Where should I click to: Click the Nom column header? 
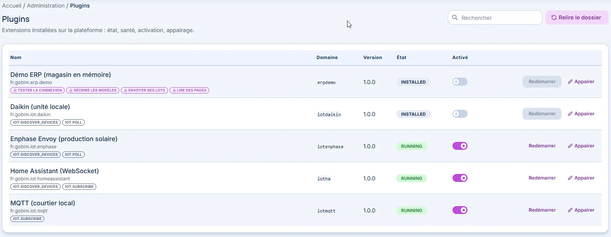tap(16, 57)
